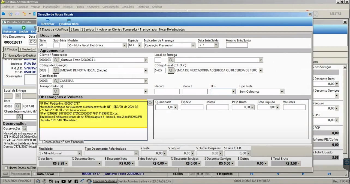Click the Retornar icon in dialog toolbar

pos(48,20)
